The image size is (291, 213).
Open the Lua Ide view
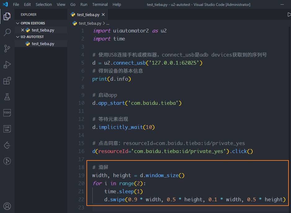(7, 129)
